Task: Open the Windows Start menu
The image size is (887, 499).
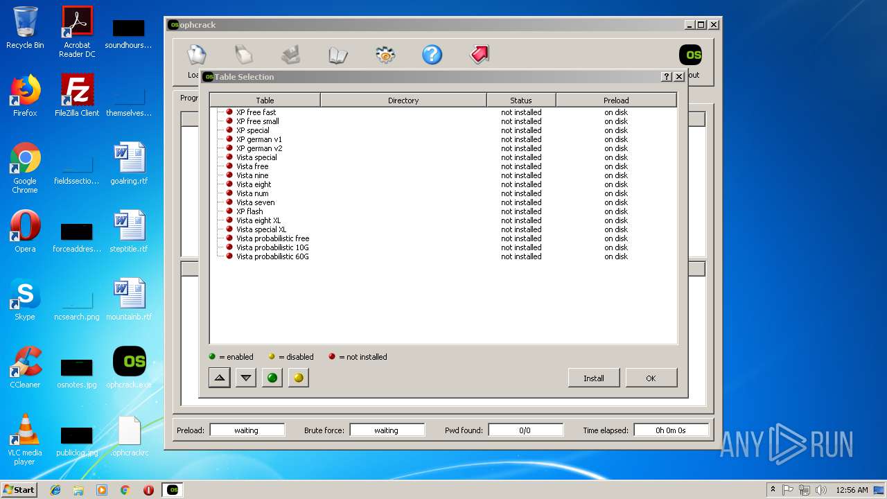Action: click(x=19, y=489)
